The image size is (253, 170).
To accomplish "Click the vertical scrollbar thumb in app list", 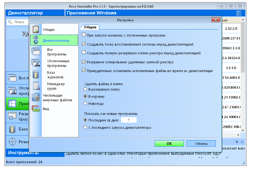I will click(x=243, y=47).
